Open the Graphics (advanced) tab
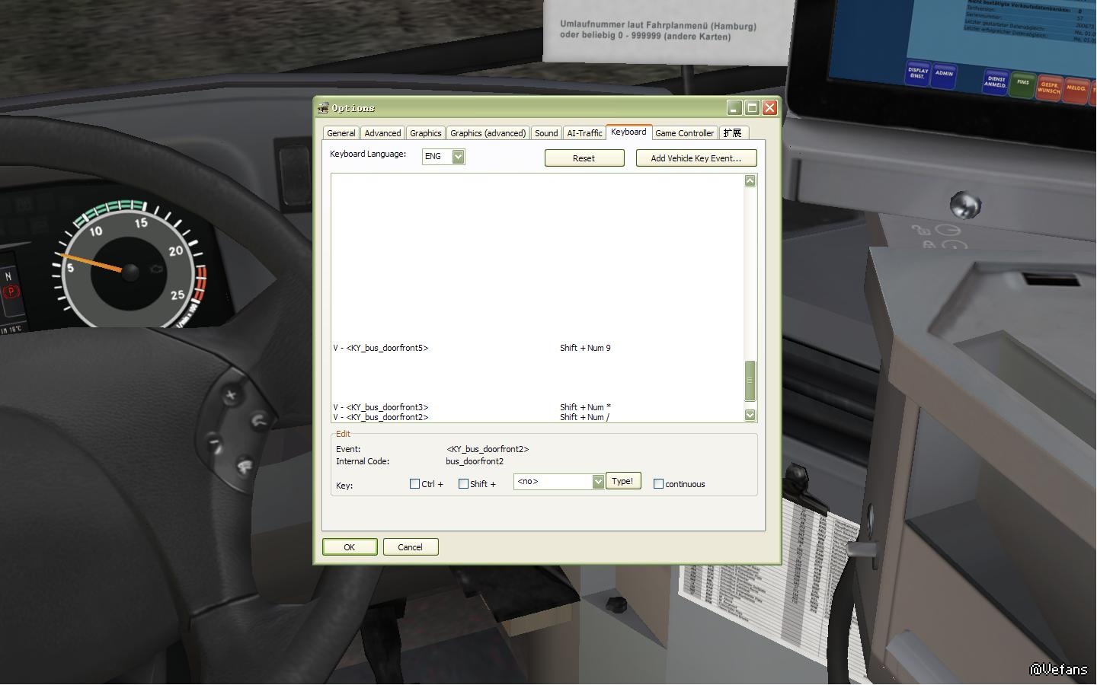1097x685 pixels. (488, 133)
